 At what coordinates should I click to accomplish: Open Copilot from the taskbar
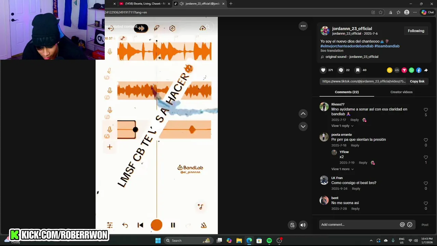point(229,241)
